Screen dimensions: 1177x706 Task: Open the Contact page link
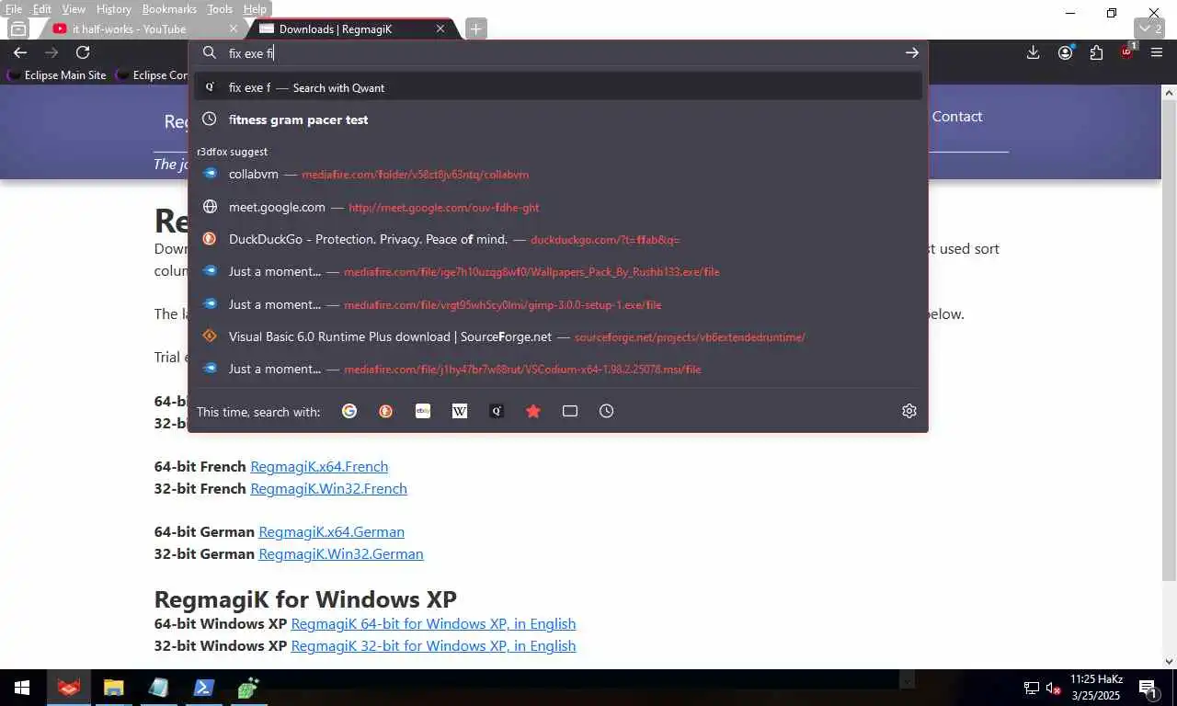tap(957, 117)
